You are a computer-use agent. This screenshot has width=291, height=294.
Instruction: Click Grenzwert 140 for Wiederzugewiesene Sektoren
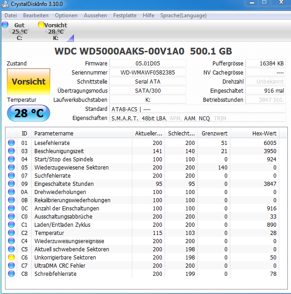(223, 167)
